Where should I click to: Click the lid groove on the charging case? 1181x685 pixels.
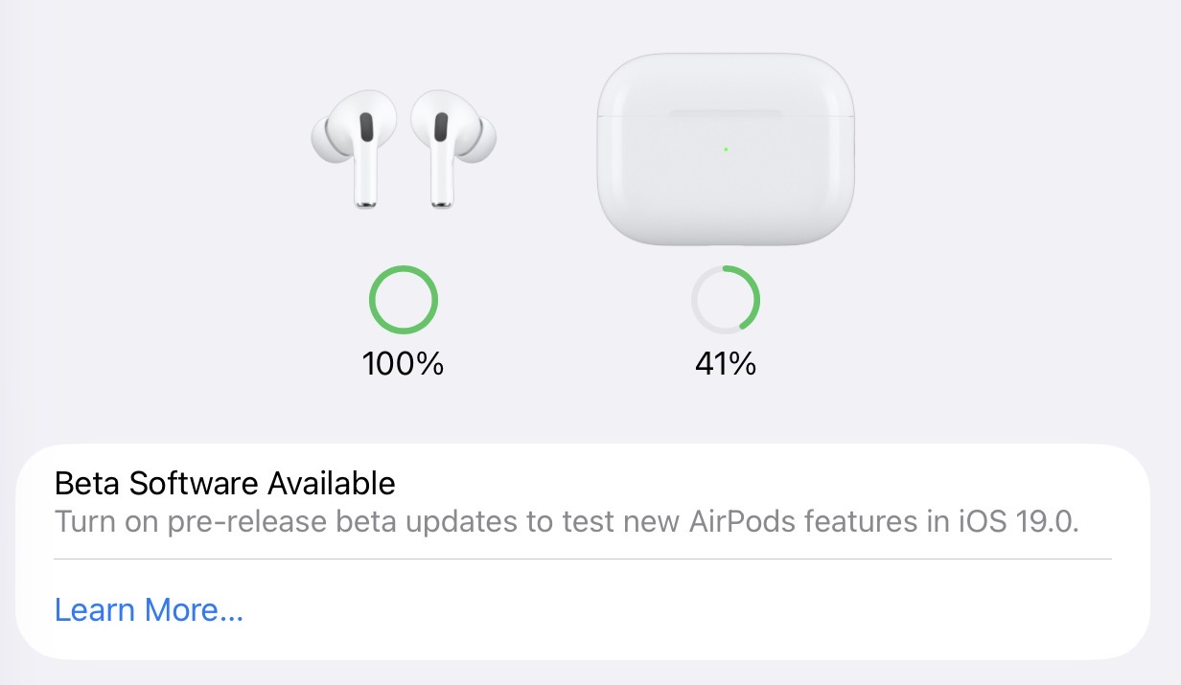tap(725, 114)
